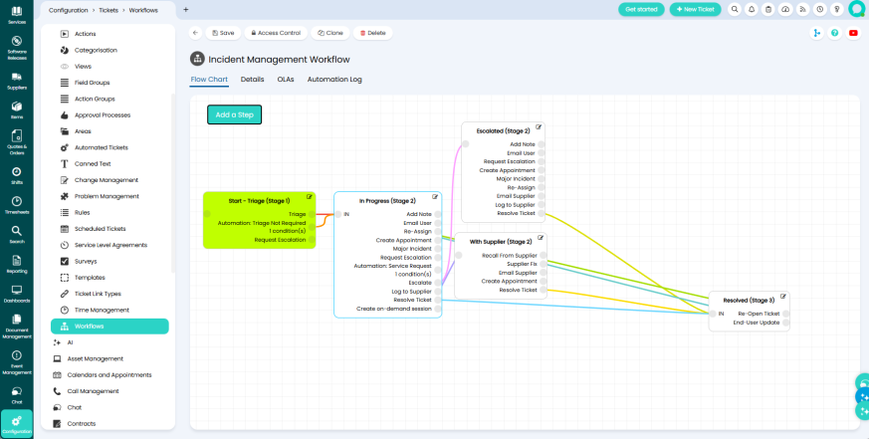Open Field Groups in the config menu

pos(92,83)
